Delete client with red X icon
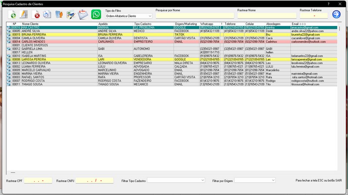348x195 pixels. tap(36, 14)
